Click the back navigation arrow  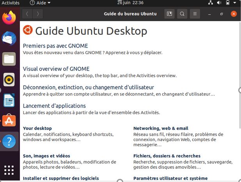point(27,14)
